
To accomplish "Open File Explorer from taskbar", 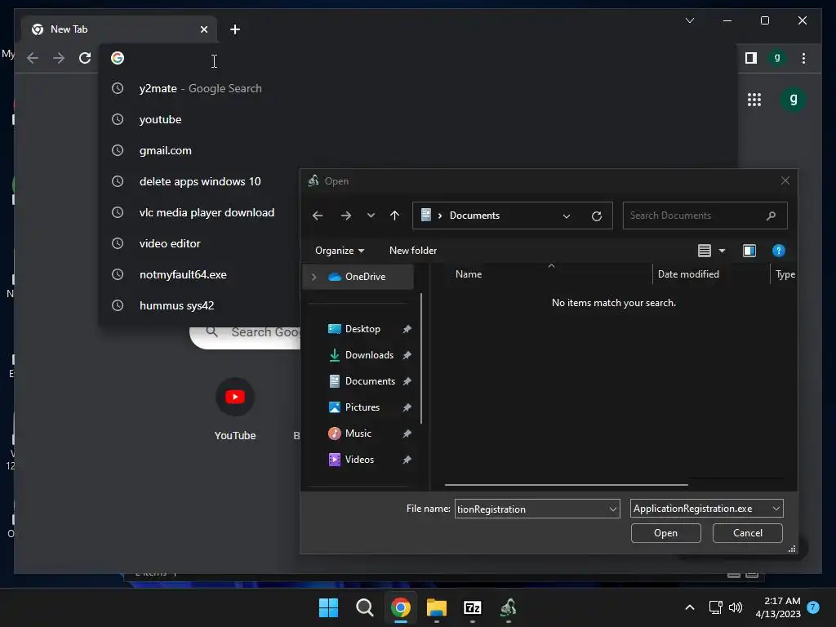I will tap(436, 607).
